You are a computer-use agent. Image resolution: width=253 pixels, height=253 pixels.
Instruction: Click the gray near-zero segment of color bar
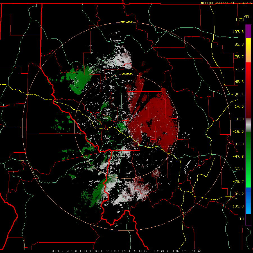[x=248, y=125]
